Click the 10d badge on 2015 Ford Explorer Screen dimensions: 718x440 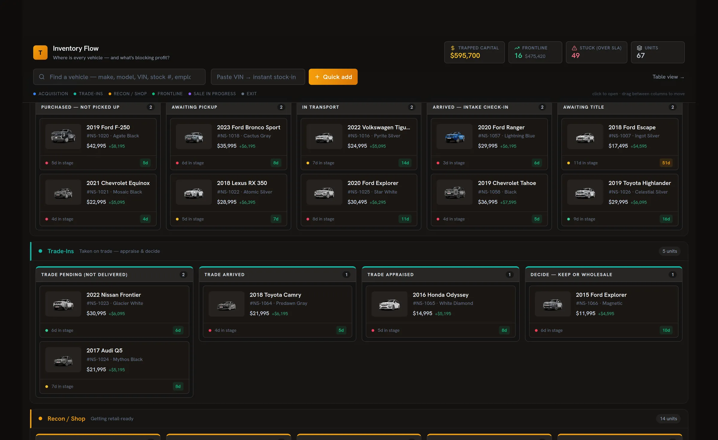tap(666, 330)
